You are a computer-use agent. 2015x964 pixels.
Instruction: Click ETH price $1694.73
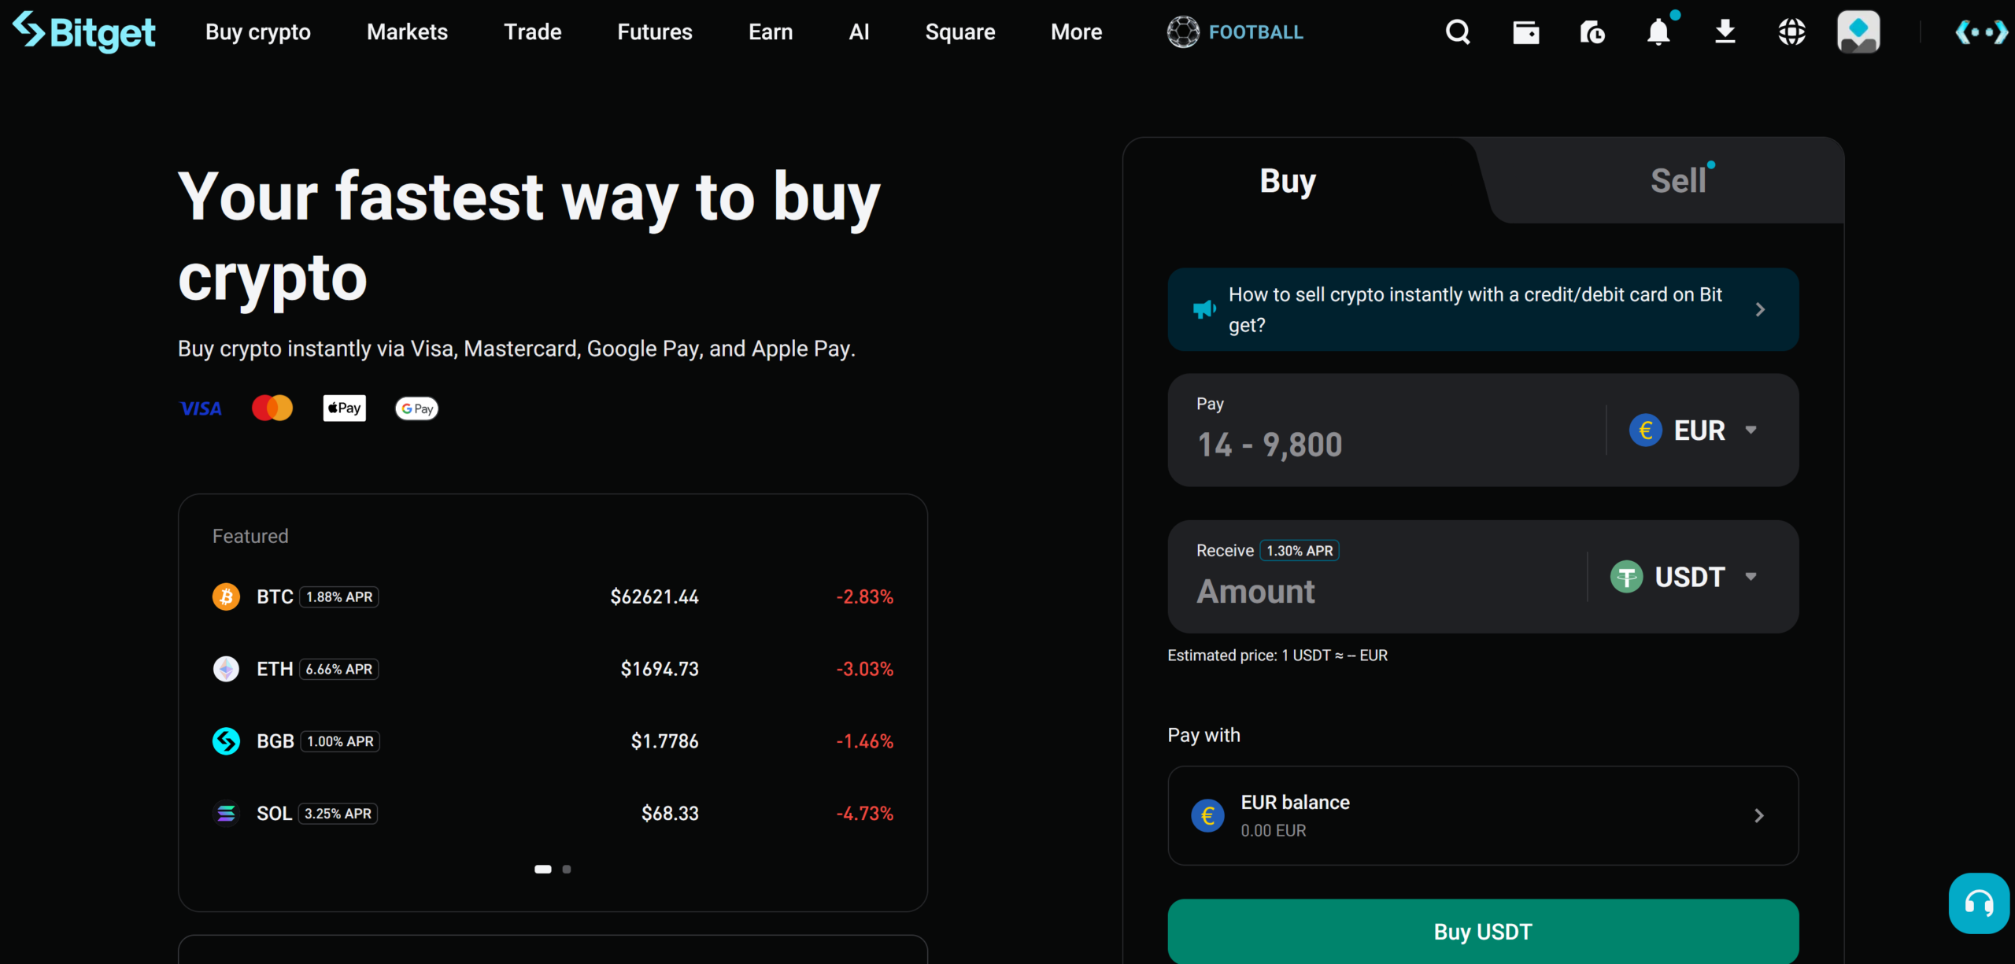click(x=660, y=670)
